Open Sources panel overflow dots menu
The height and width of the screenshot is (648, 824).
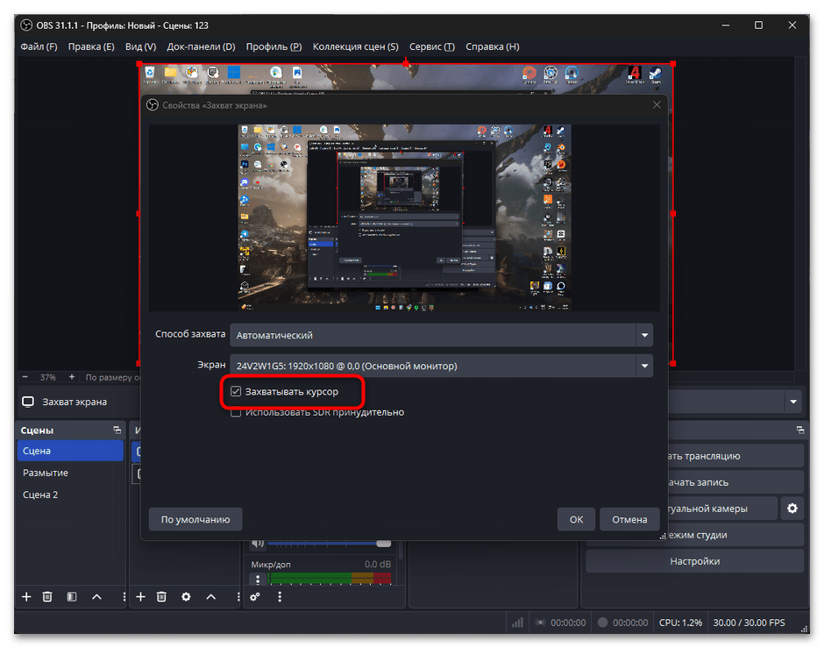click(x=238, y=596)
